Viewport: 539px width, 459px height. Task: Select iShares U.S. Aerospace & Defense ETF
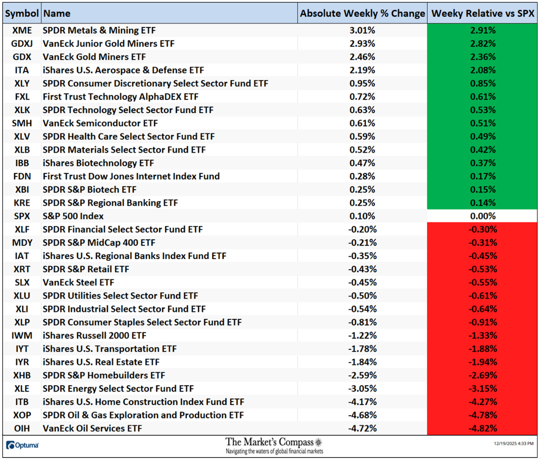coord(123,70)
